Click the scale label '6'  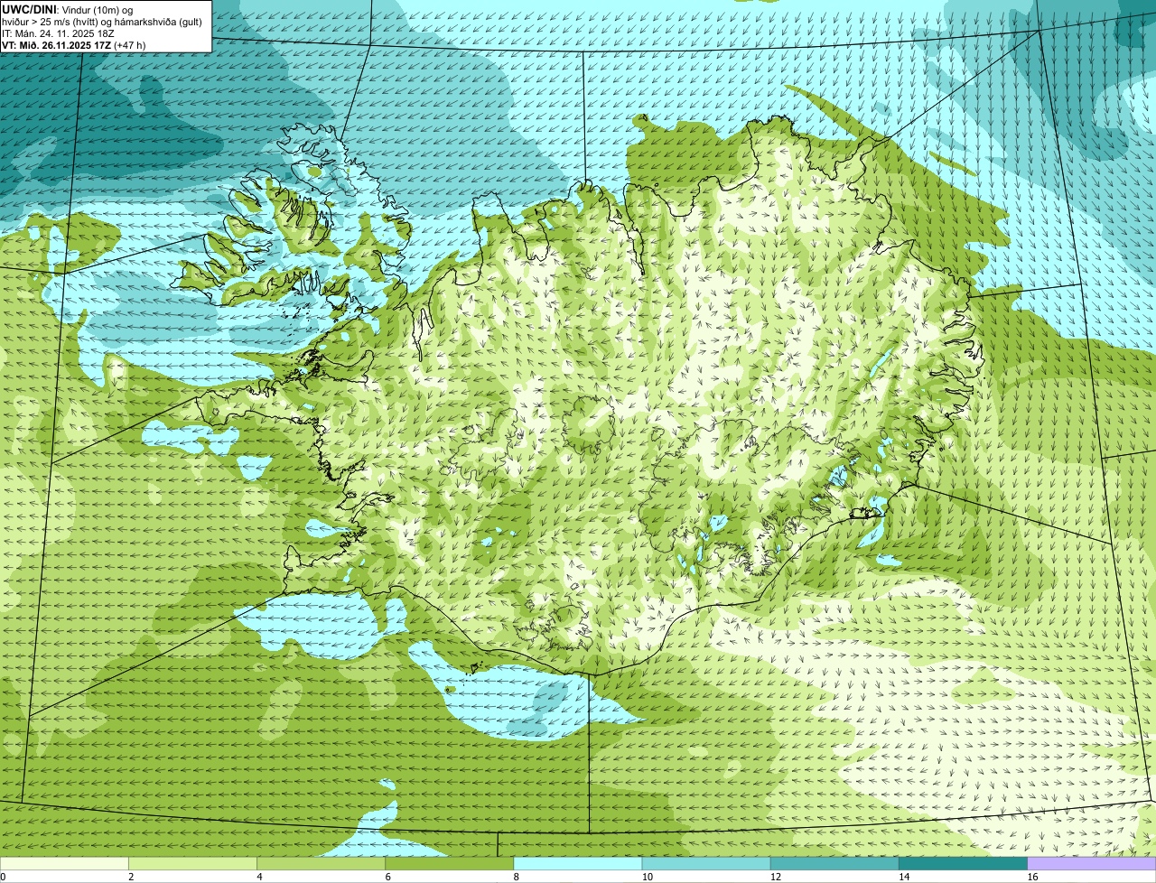click(x=388, y=877)
